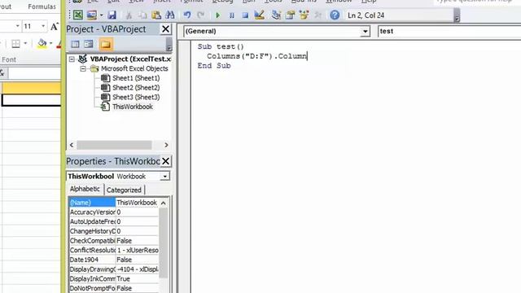Image resolution: width=521 pixels, height=293 pixels.
Task: Toggle Folders in the Project panel
Action: click(x=106, y=44)
